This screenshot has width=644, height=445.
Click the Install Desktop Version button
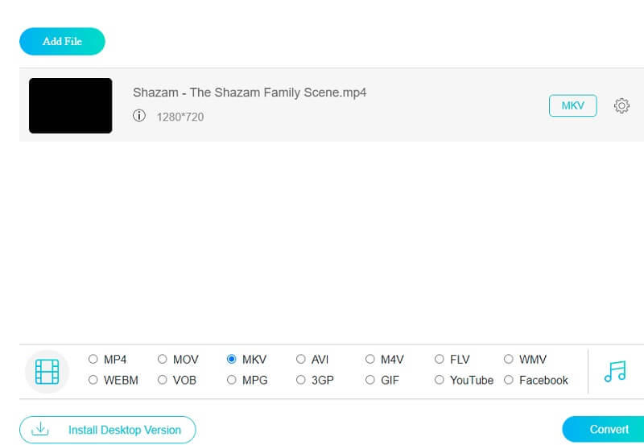pyautogui.click(x=107, y=430)
